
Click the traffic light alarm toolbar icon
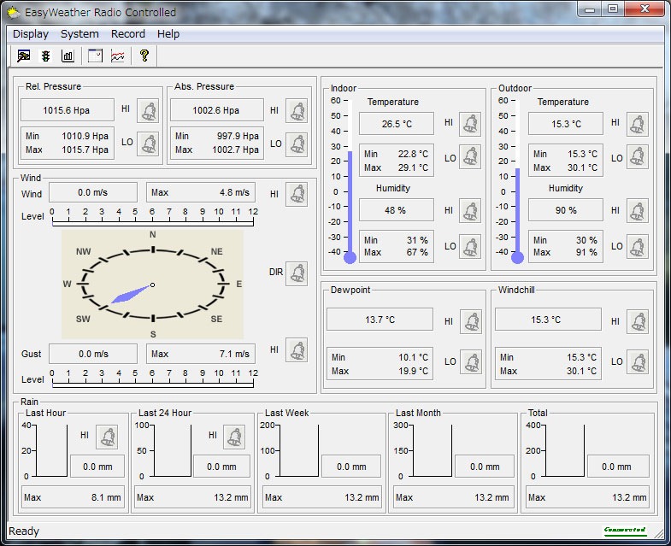[45, 56]
